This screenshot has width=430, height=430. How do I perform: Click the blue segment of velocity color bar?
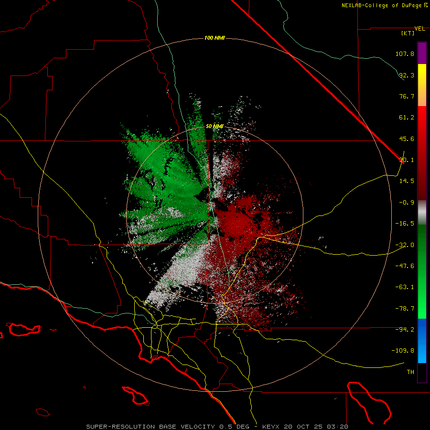(x=422, y=341)
